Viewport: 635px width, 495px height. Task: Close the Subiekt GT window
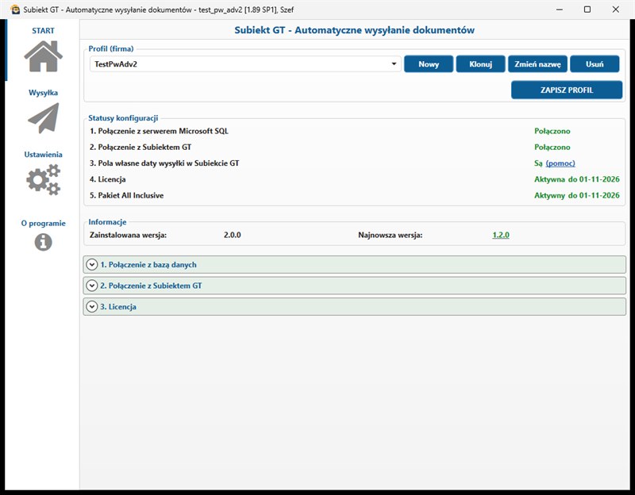(x=616, y=10)
